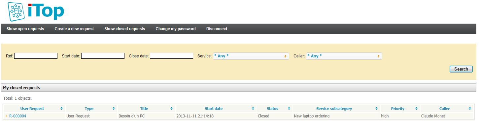Focus the Close date input field
Viewport: 479px width, 124px height.
171,56
